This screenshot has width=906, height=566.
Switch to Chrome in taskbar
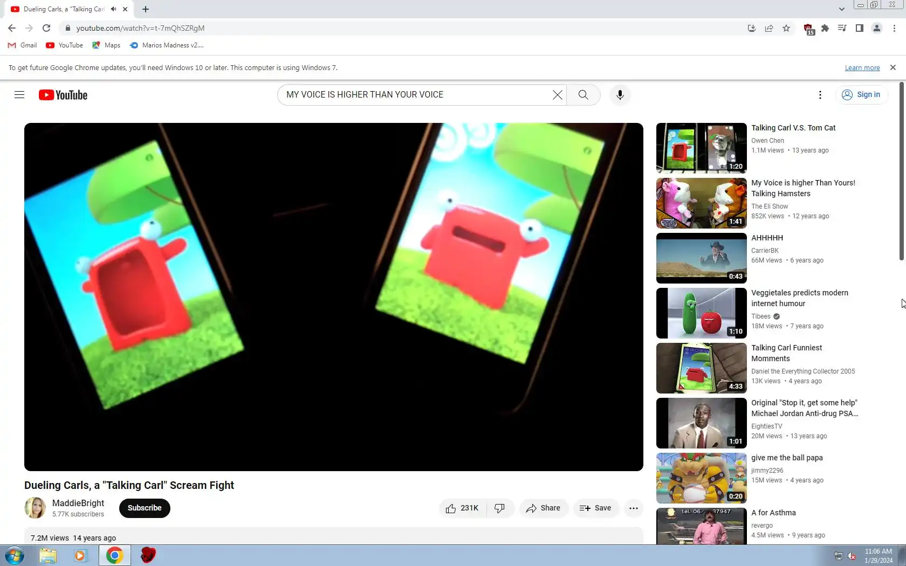(114, 555)
